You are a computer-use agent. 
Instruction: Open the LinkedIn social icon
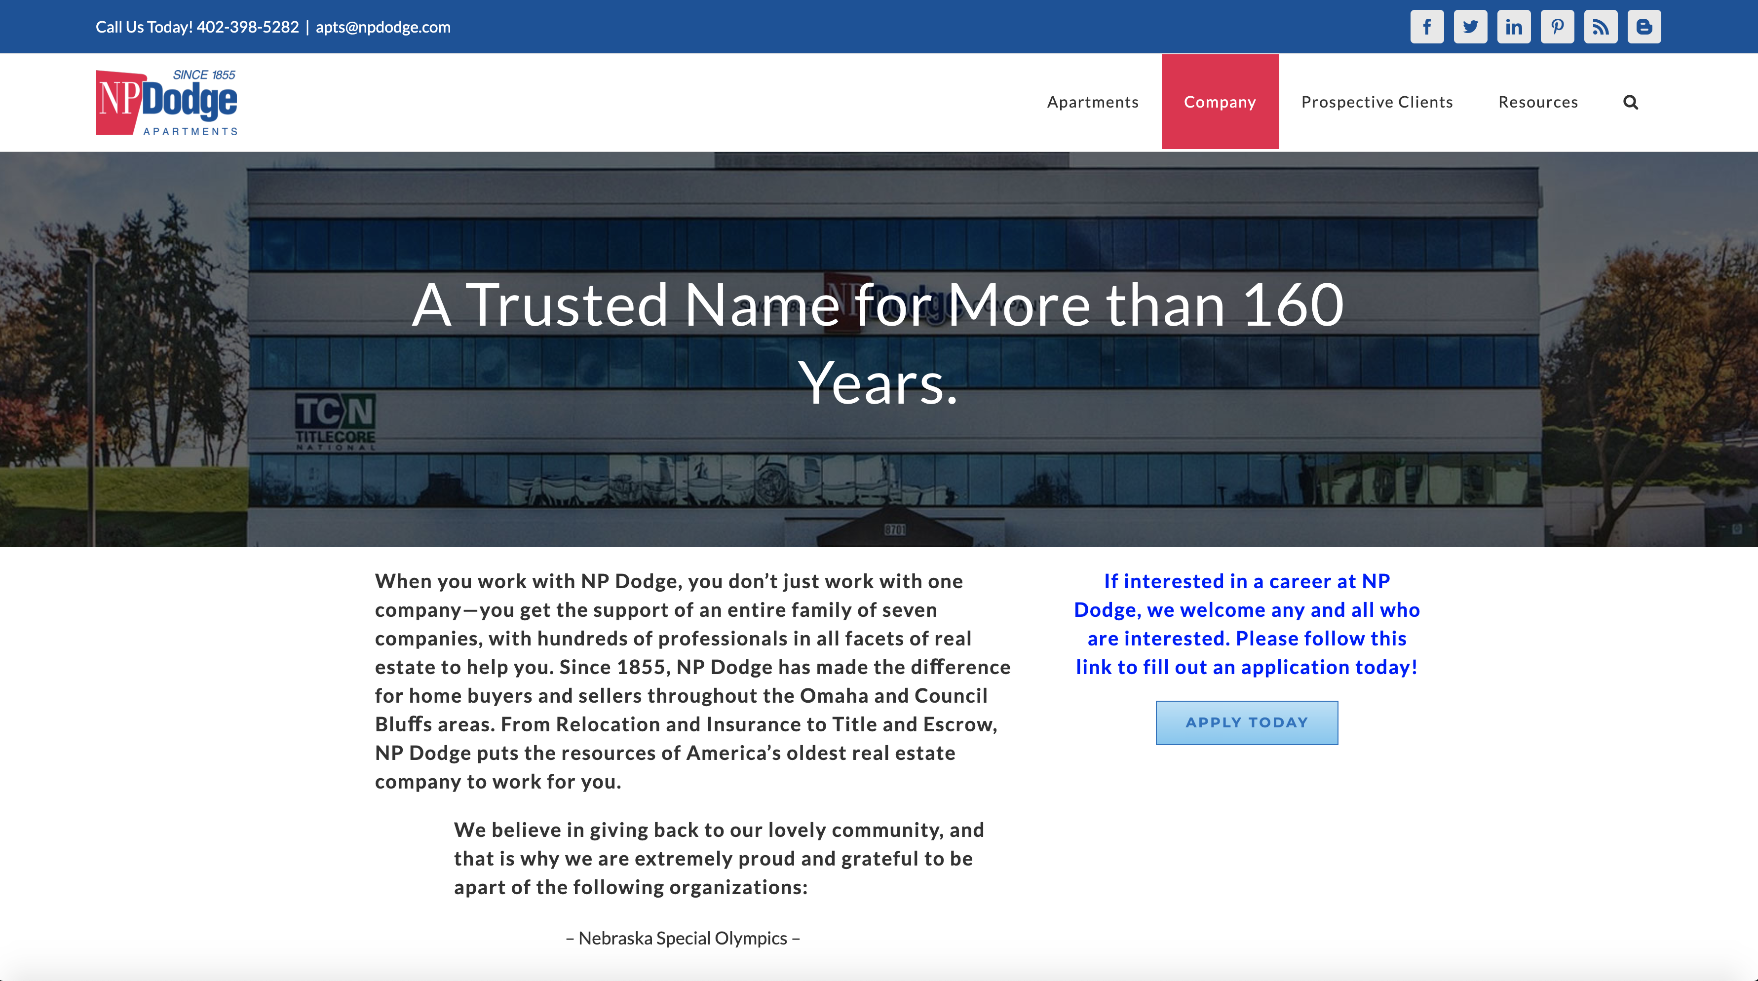[x=1513, y=27]
